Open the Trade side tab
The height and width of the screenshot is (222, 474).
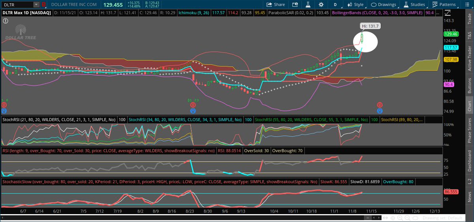pos(469,19)
